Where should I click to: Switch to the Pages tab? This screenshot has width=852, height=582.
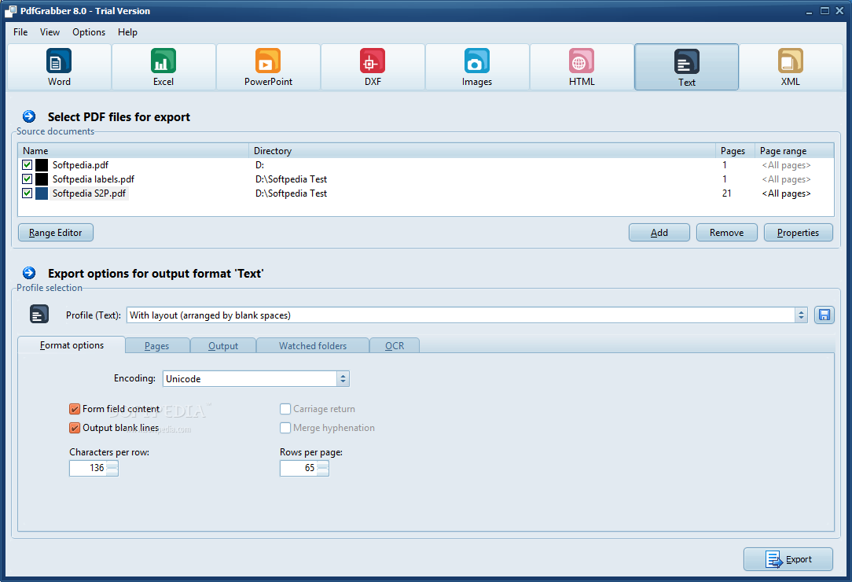tap(157, 345)
